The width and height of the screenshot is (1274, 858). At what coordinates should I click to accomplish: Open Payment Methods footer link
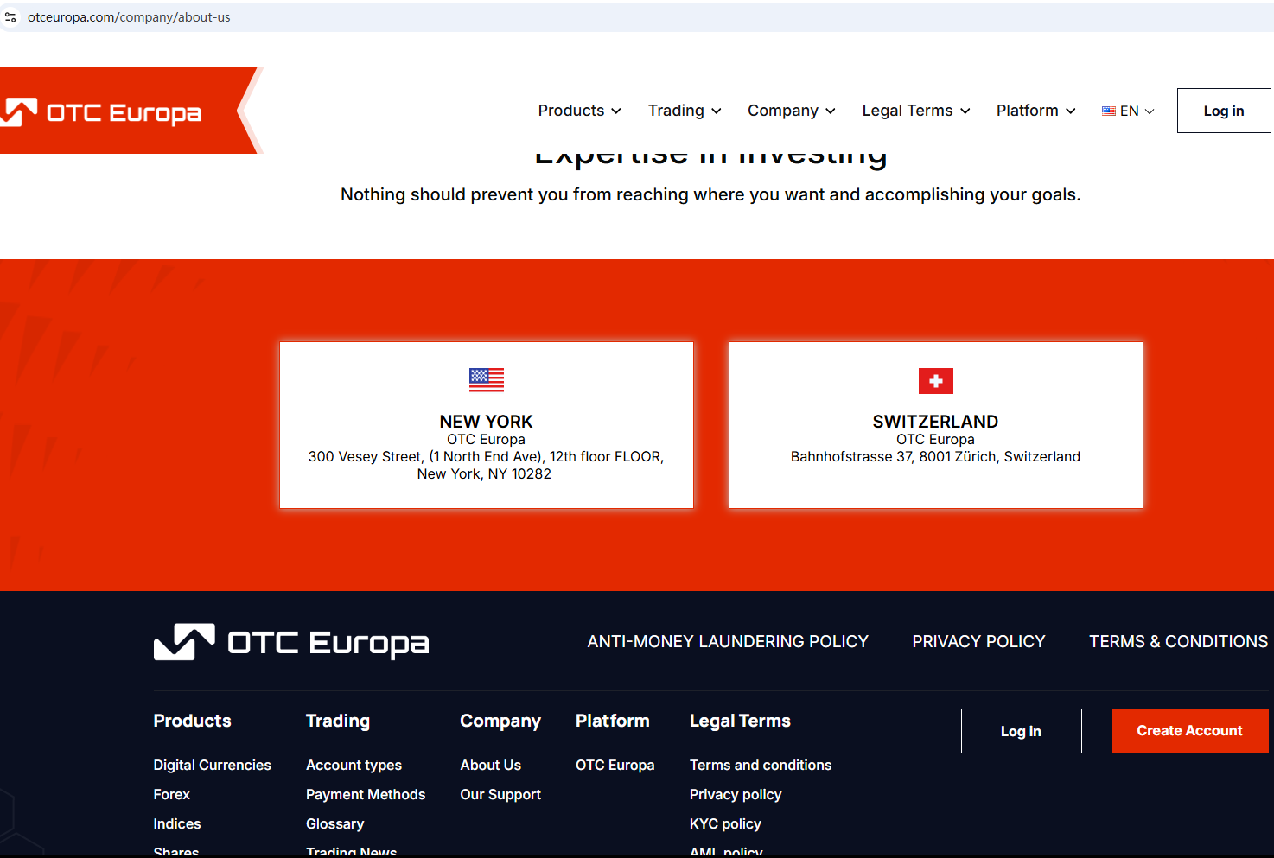tap(366, 795)
